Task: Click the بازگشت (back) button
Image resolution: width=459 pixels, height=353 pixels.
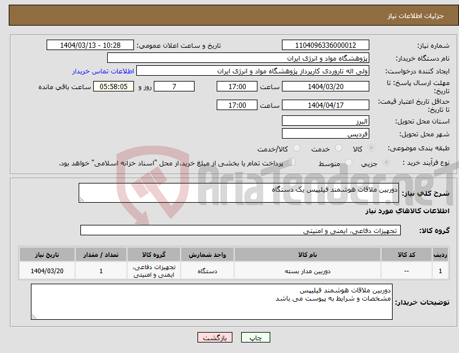Action: (x=215, y=337)
